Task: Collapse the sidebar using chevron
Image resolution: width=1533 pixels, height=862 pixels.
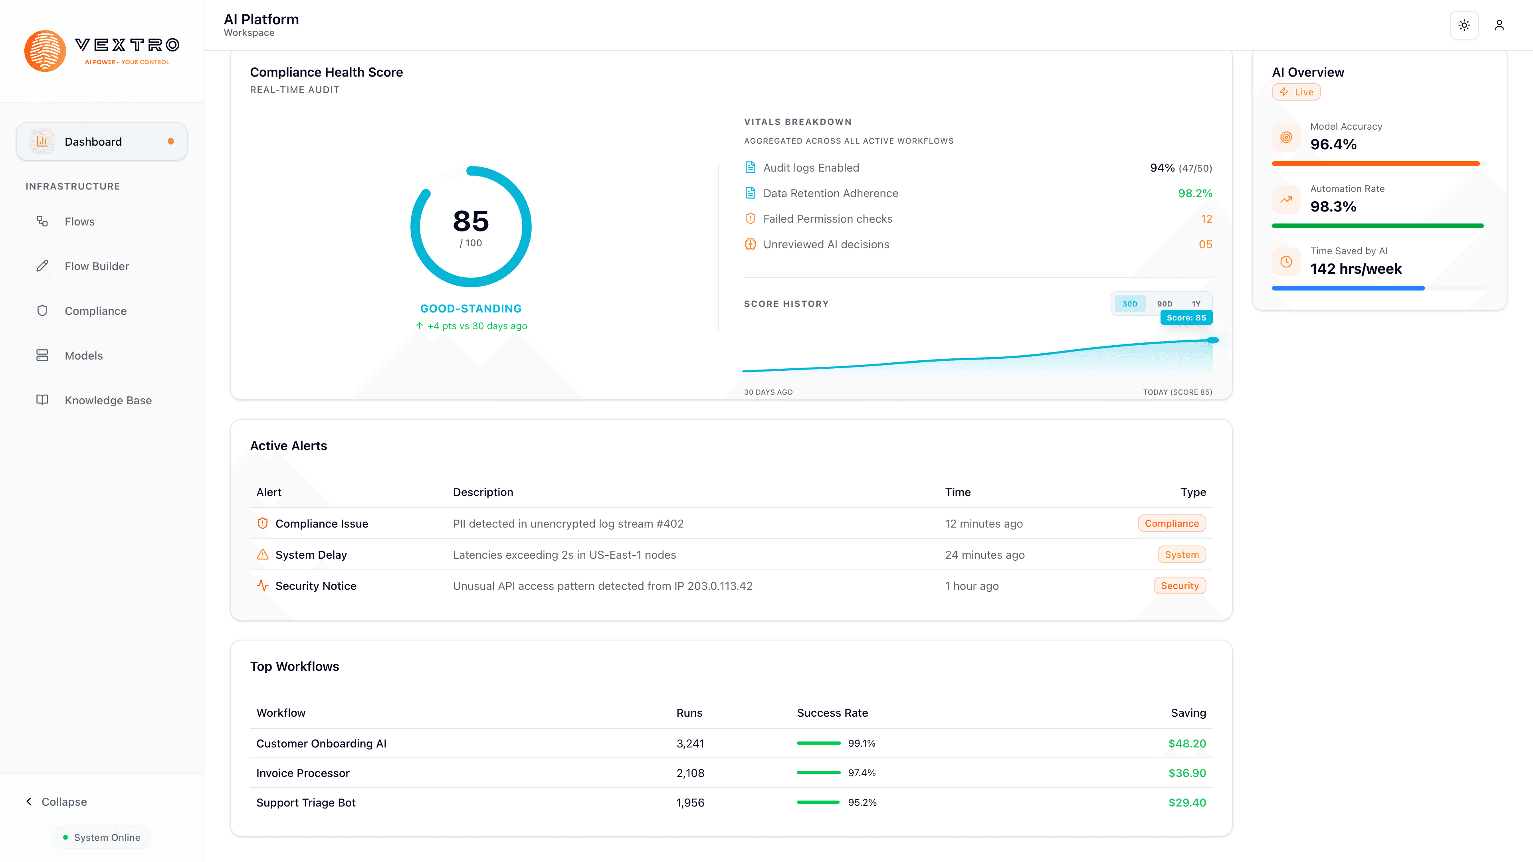Action: [29, 801]
